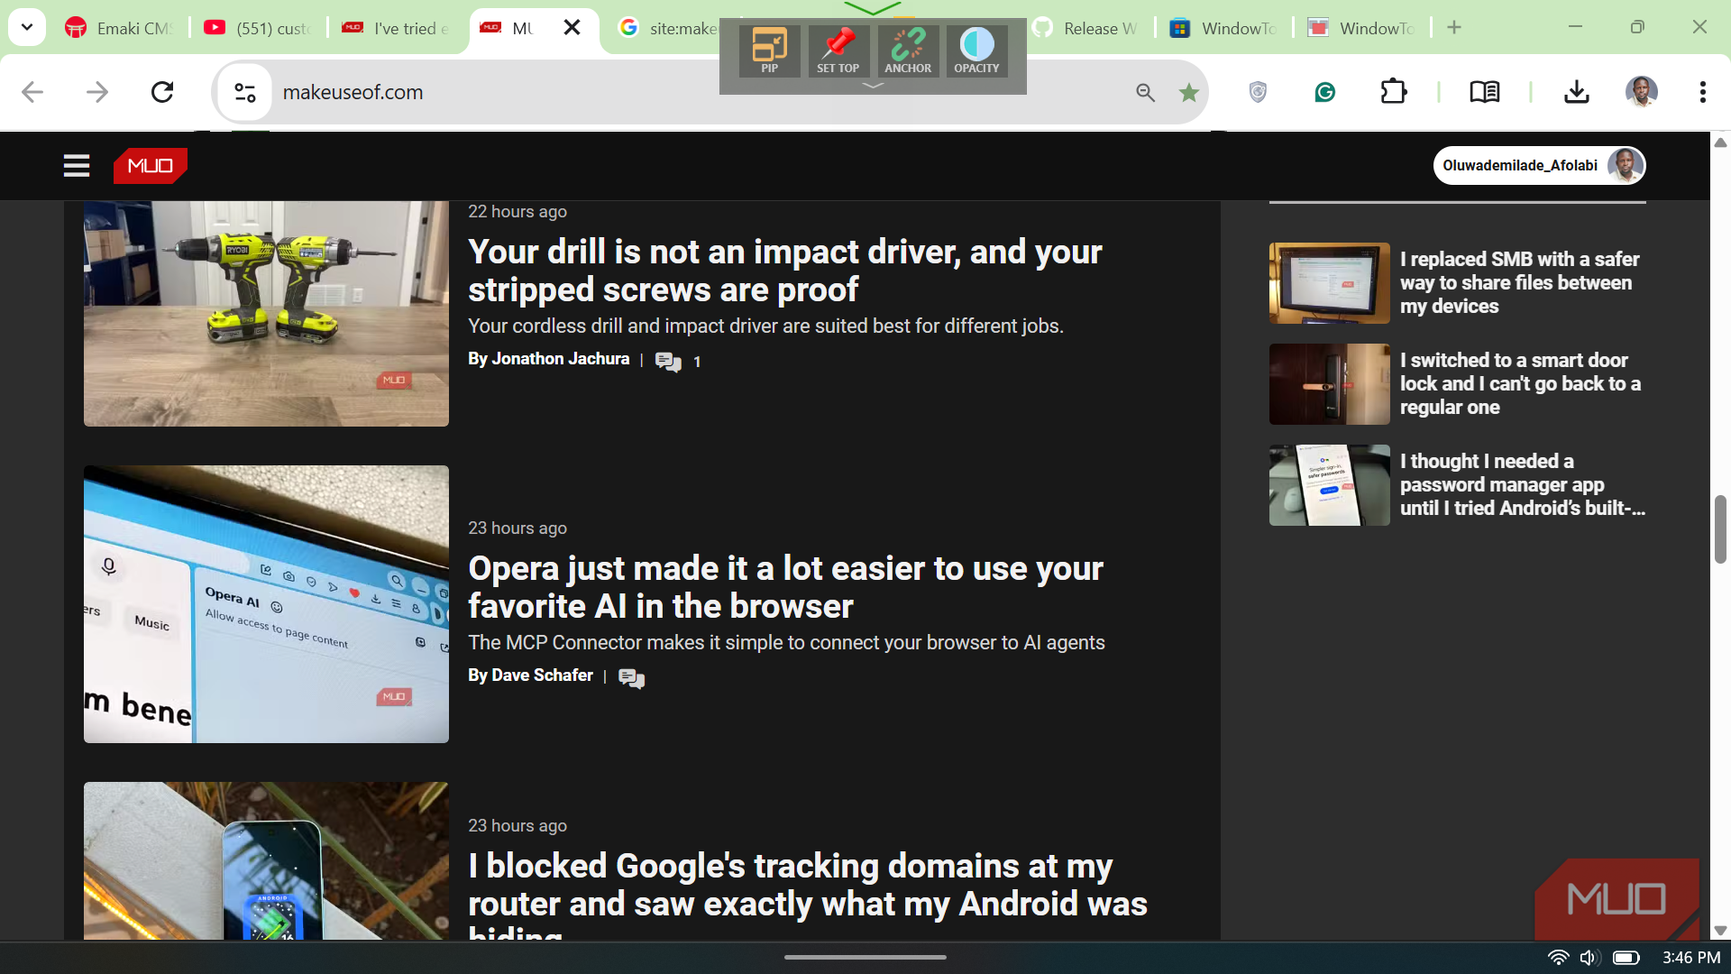This screenshot has width=1731, height=974.
Task: Click the page vertical scrollbar thumb
Action: click(x=1720, y=529)
